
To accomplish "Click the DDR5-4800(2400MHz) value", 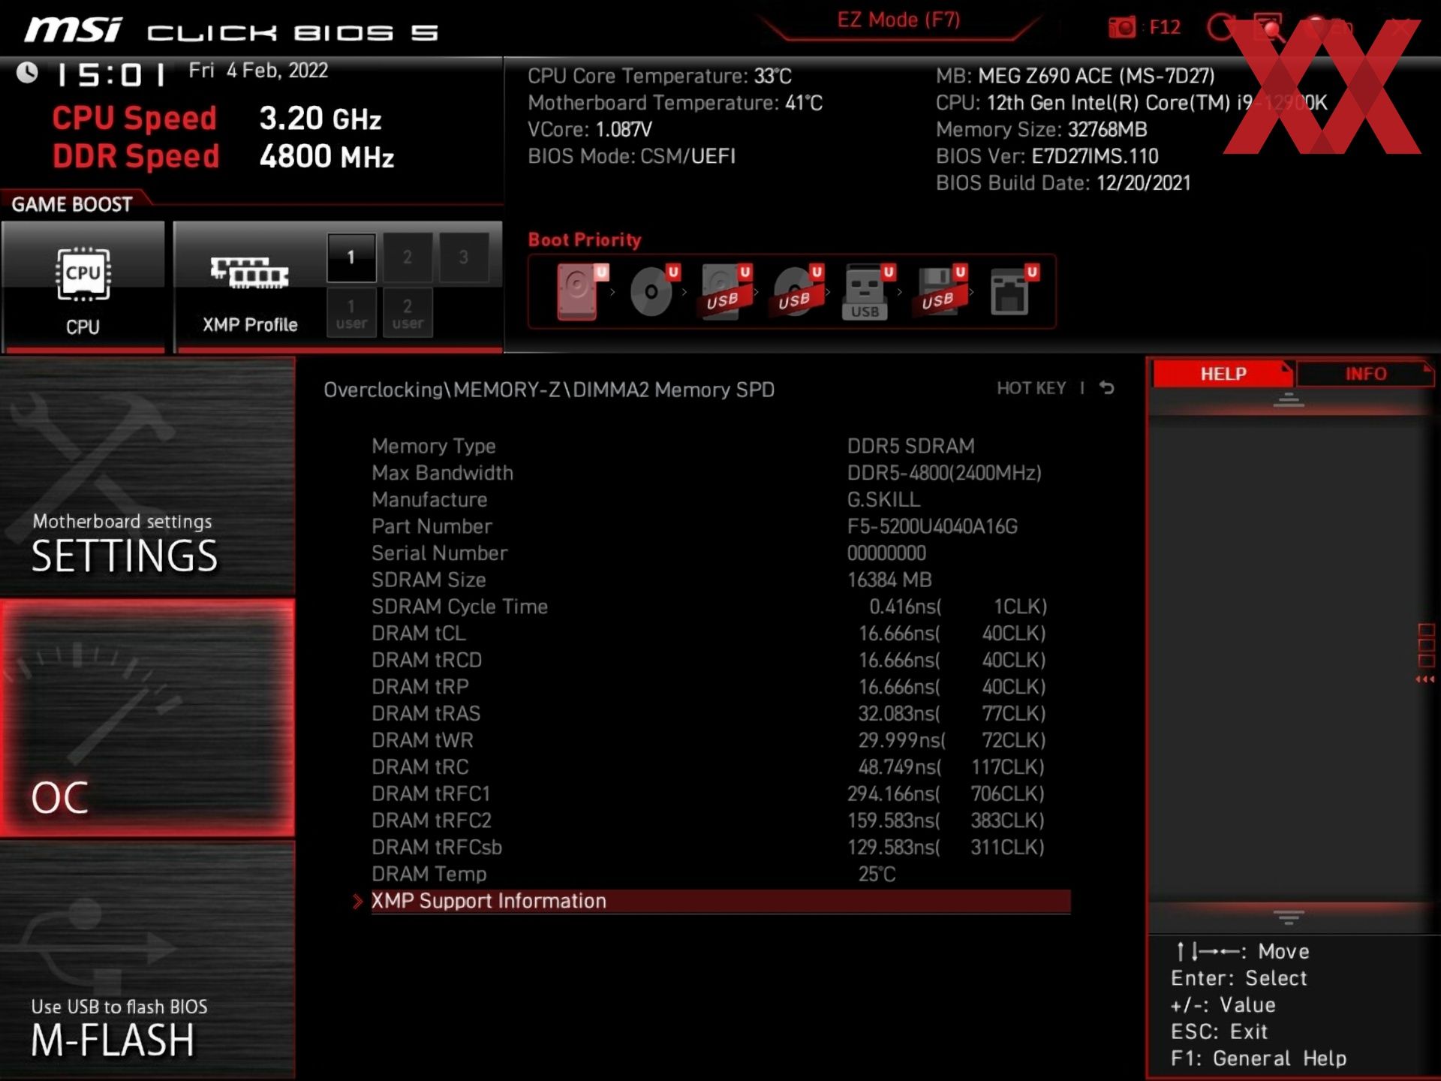I will click(944, 473).
